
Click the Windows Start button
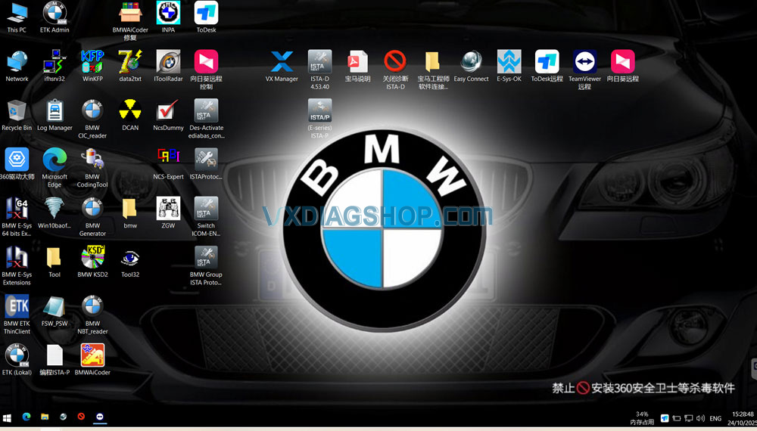pos(8,417)
